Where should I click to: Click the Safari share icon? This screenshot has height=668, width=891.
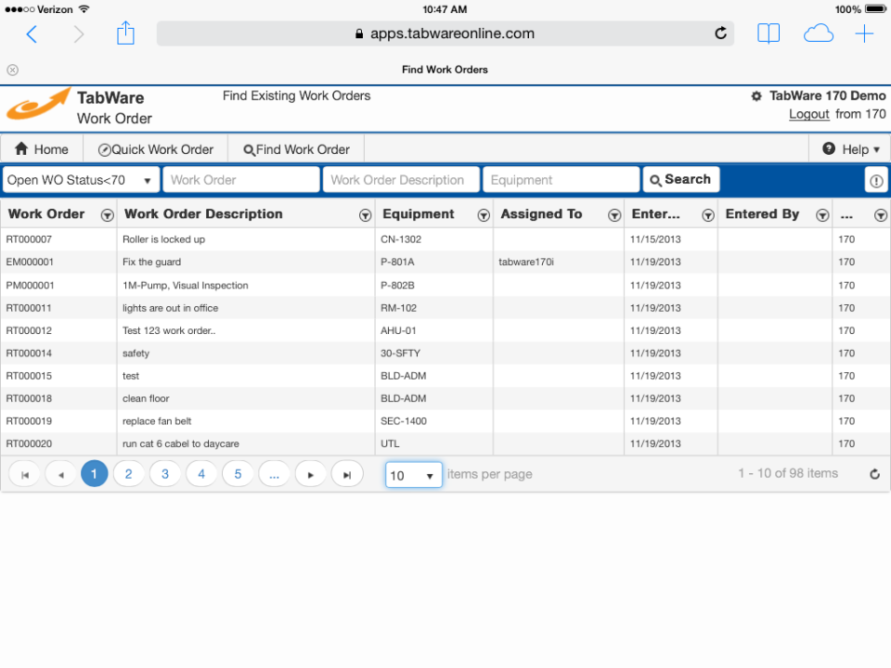[x=126, y=32]
